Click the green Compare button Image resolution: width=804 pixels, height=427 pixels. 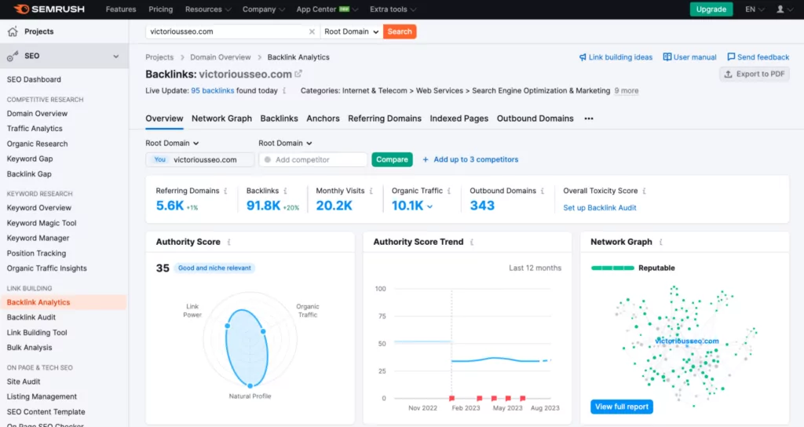(x=392, y=159)
